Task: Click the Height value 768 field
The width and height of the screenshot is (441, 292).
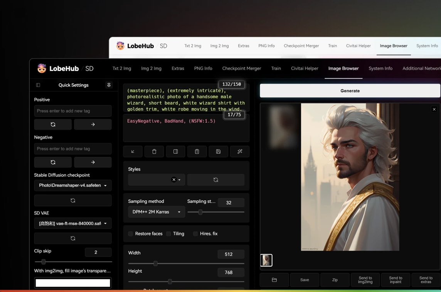Action: pyautogui.click(x=231, y=272)
